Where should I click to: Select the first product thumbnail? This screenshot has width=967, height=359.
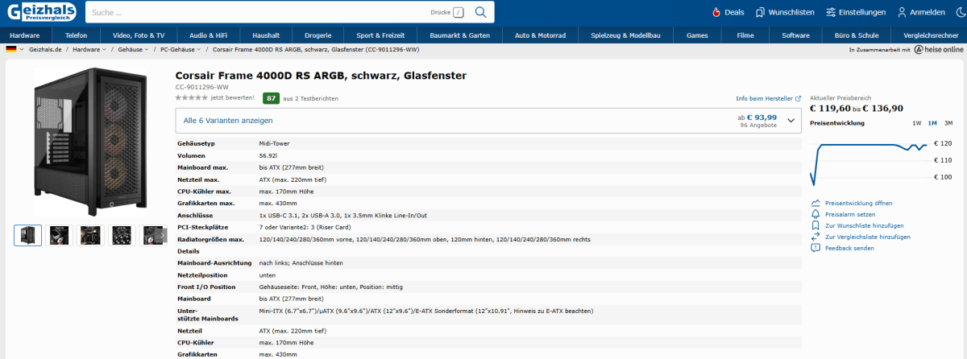tap(28, 235)
